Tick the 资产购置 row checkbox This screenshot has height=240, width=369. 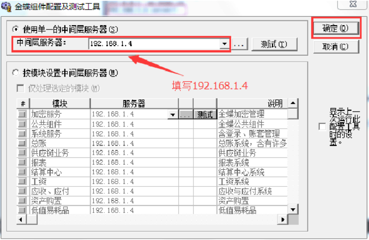tap(22, 201)
